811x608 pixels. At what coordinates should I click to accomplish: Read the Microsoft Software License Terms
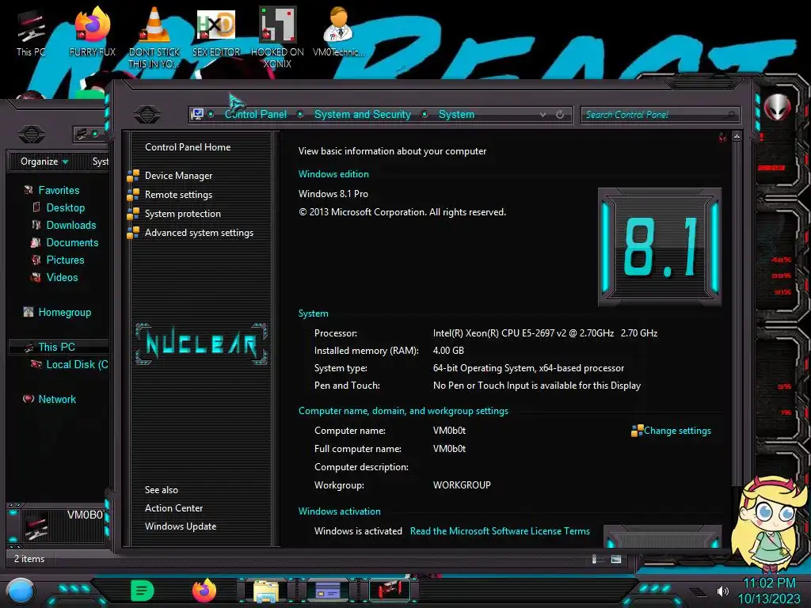click(x=500, y=531)
